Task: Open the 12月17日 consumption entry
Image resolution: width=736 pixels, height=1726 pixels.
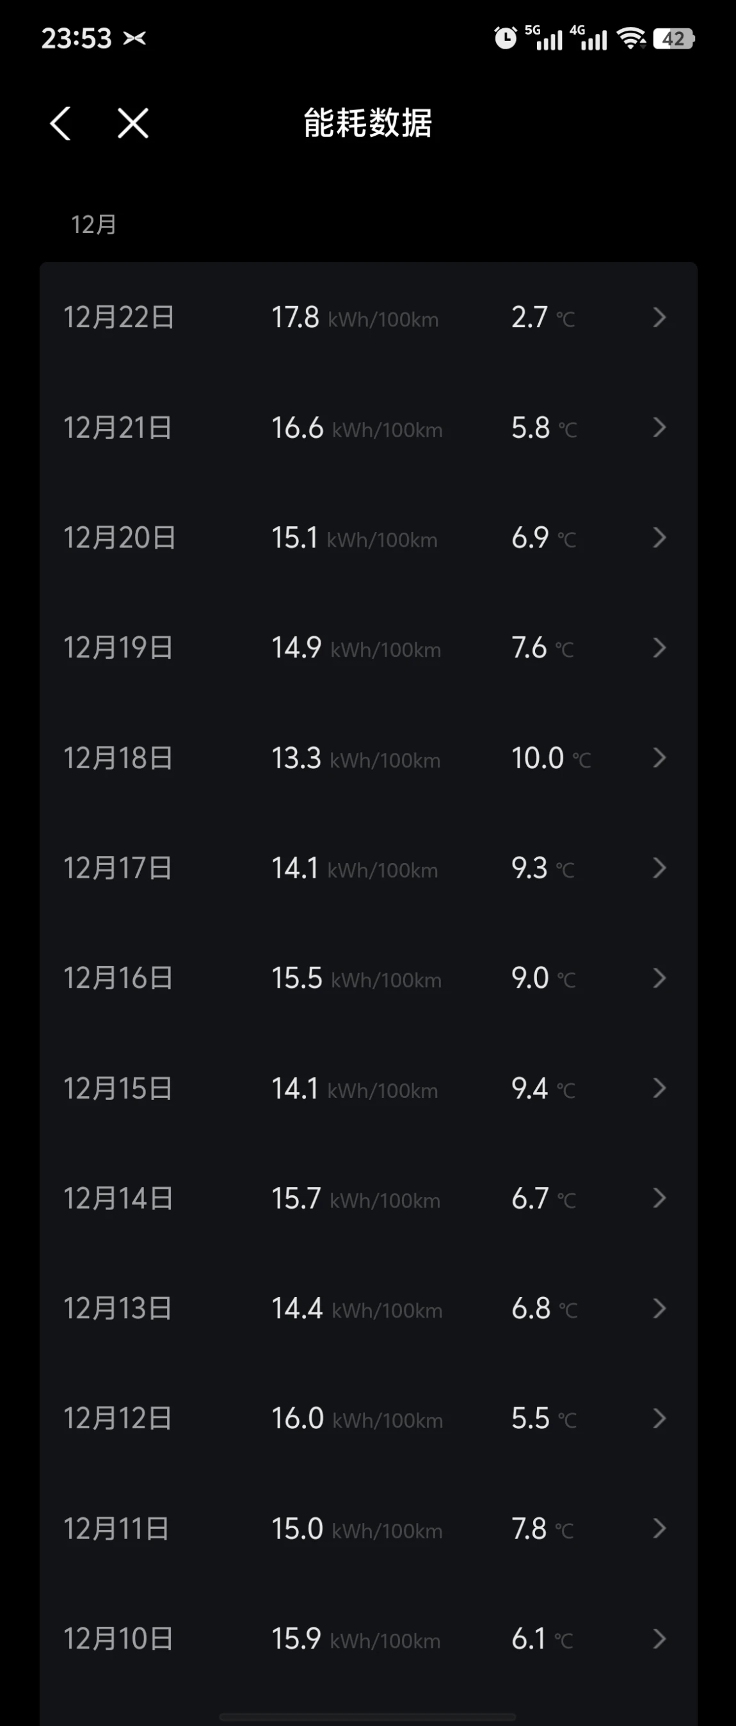Action: coord(369,867)
